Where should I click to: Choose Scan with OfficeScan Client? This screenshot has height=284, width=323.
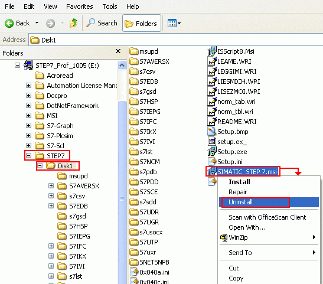click(267, 217)
